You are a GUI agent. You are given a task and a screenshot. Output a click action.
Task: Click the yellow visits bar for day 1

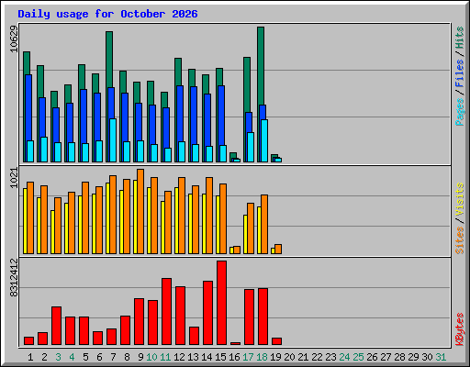25,221
